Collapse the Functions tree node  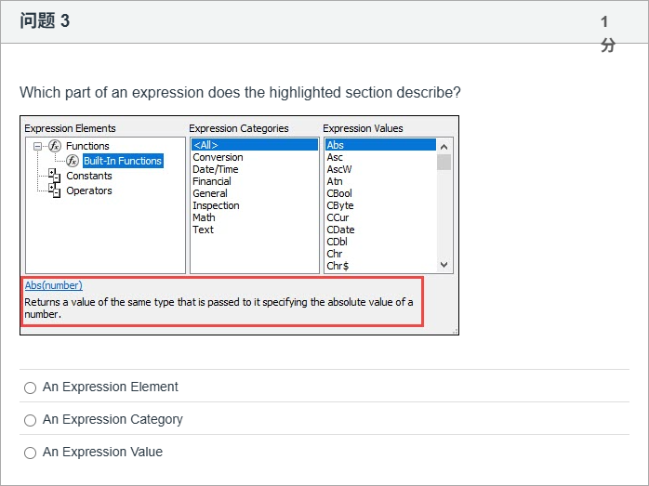(37, 146)
